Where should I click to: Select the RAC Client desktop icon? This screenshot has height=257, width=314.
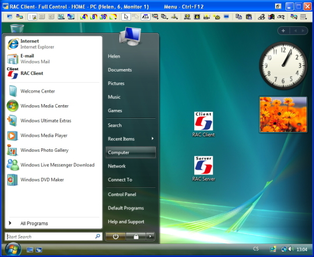(x=204, y=124)
